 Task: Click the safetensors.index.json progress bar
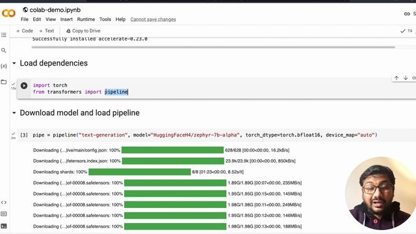coord(173,161)
